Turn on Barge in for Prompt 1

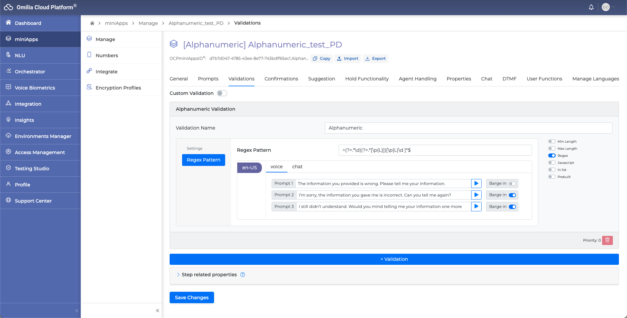click(x=512, y=184)
